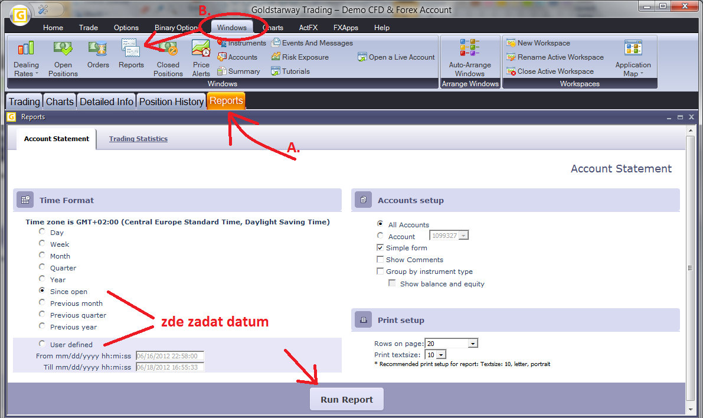Select the Since open option
This screenshot has height=418, width=703.
pyautogui.click(x=42, y=290)
